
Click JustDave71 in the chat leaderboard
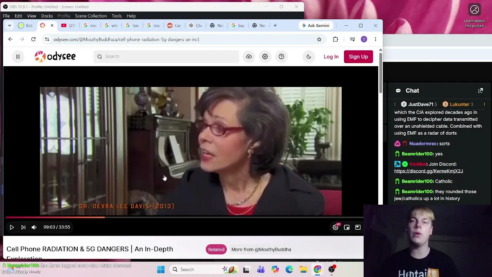[421, 104]
